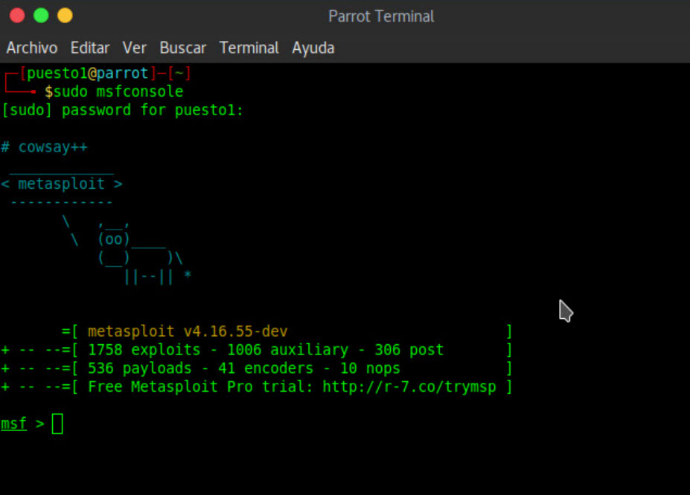
Task: Click the green window button
Action: [x=41, y=16]
